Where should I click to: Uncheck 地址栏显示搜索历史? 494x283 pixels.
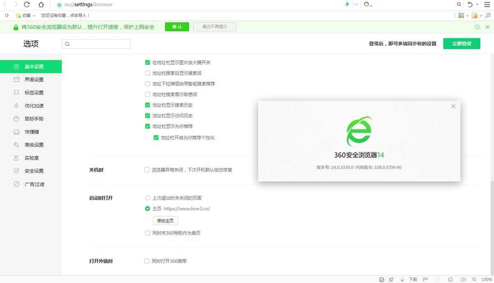pyautogui.click(x=147, y=105)
